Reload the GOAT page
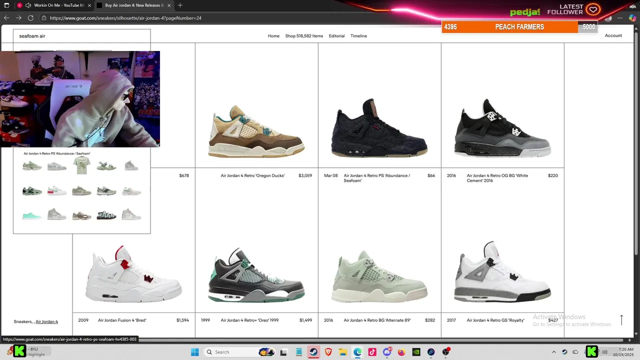Viewport: 640px width, 360px height. point(30,17)
